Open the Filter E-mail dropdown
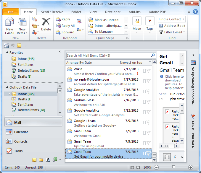 172,32
